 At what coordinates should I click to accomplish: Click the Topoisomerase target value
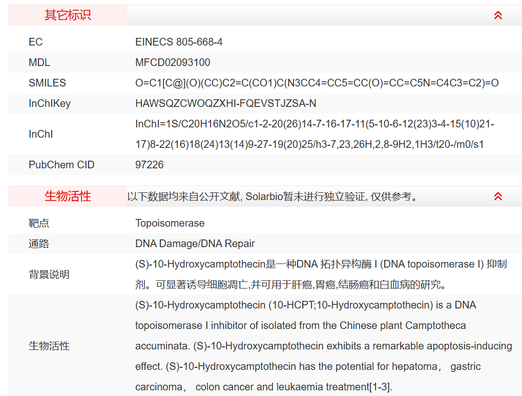point(170,223)
